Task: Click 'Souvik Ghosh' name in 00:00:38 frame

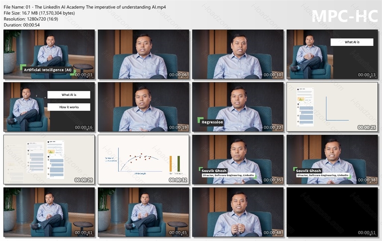Action: 308,171
